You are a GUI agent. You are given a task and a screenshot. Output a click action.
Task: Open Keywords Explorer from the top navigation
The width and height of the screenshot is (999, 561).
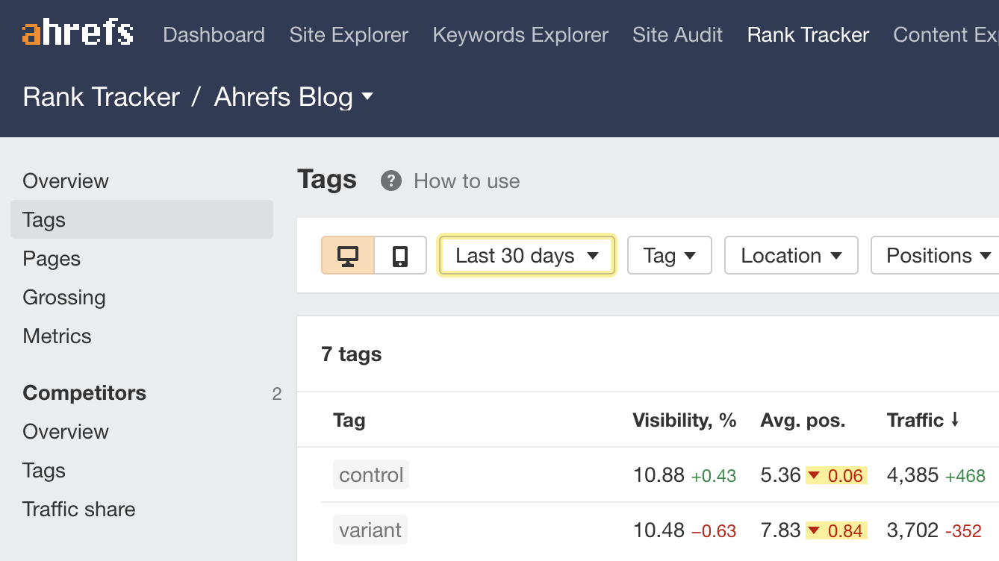(520, 34)
